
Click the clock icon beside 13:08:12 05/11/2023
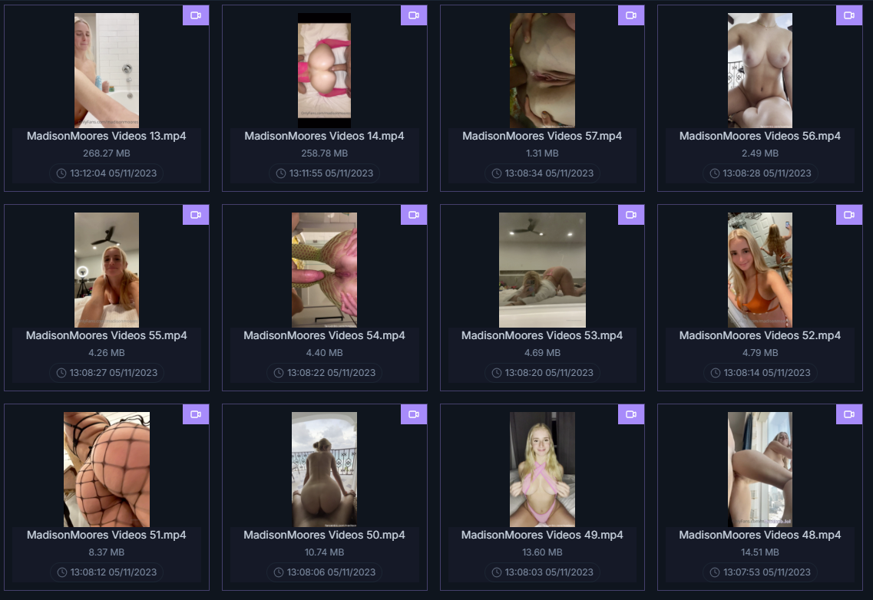pos(61,572)
